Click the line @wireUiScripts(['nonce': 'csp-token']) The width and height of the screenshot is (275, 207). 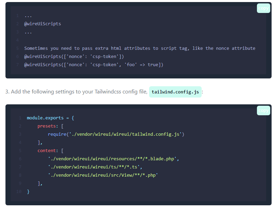pos(74,56)
